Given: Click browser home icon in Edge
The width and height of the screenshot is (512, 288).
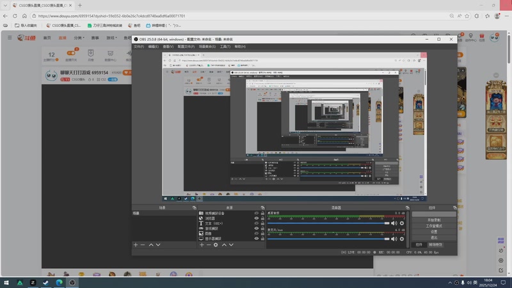Looking at the screenshot, I should (x=24, y=15).
